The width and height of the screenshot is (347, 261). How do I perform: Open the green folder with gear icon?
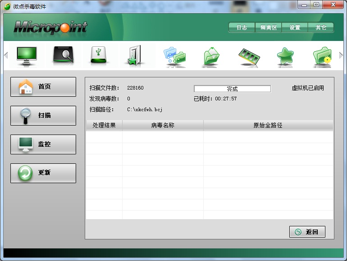pos(322,56)
